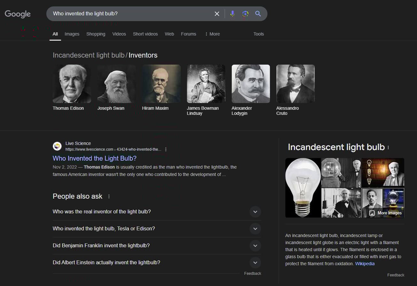Expand 'Who invented the light bulb, Tesla or Edison?'

[255, 229]
